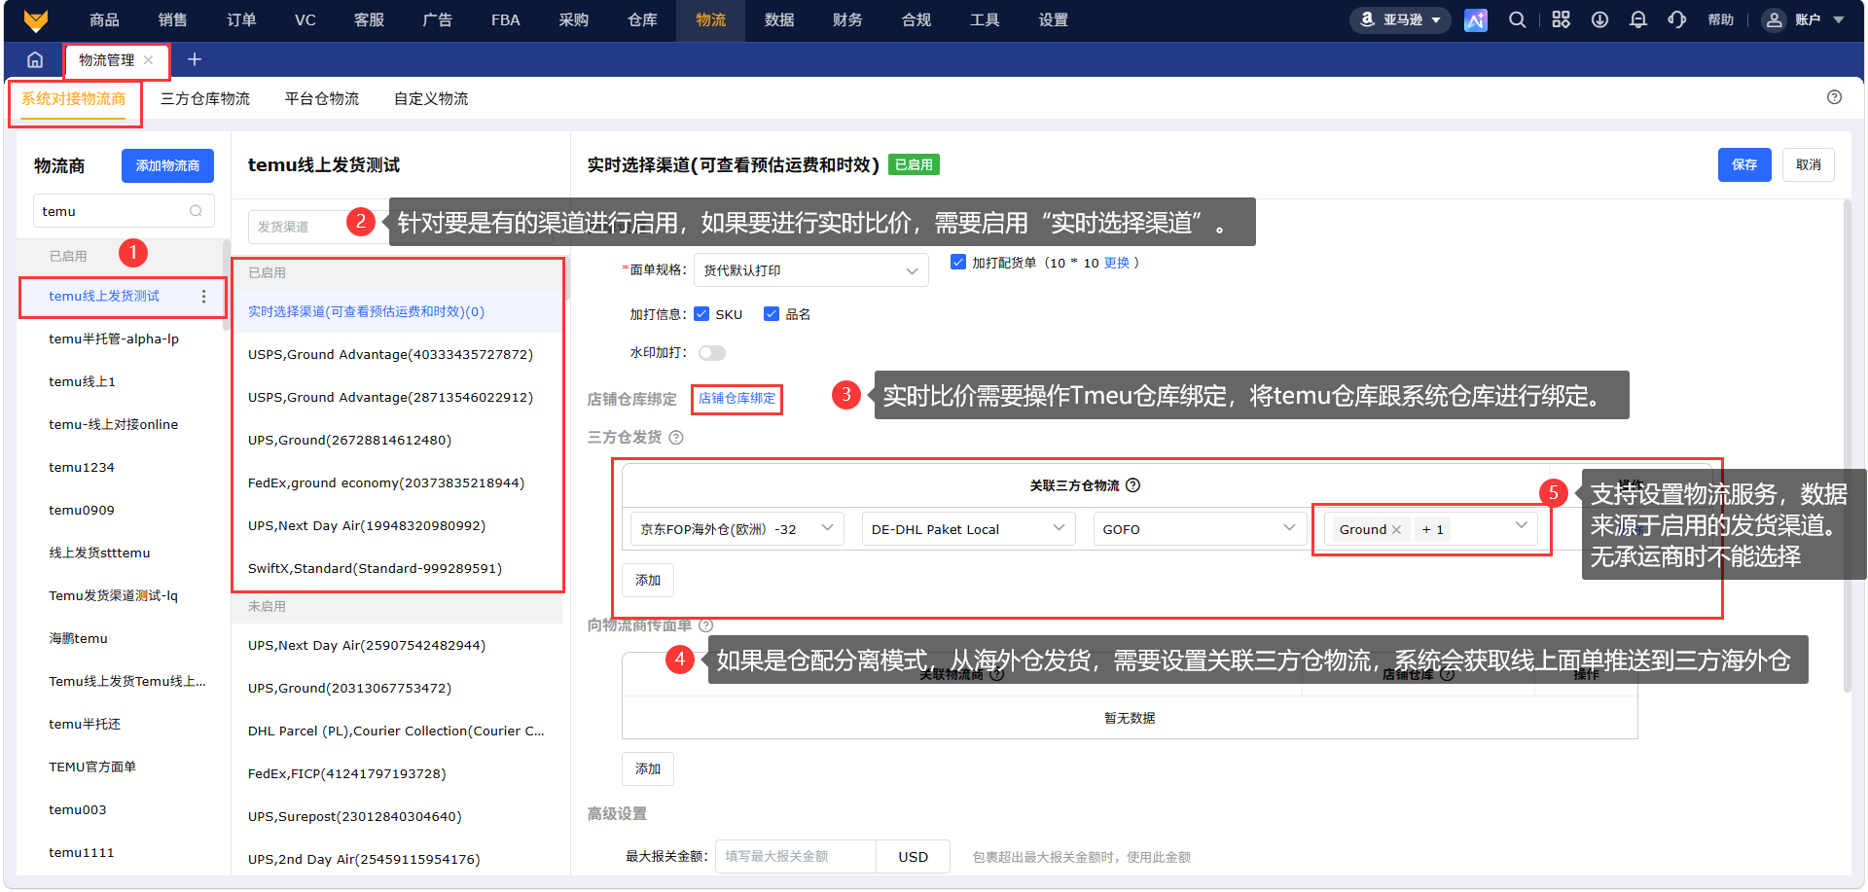Image resolution: width=1868 pixels, height=892 pixels.
Task: Click the account avatar icon
Action: pyautogui.click(x=1775, y=19)
